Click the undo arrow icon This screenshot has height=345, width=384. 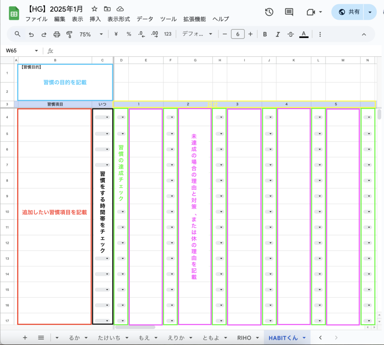click(31, 34)
